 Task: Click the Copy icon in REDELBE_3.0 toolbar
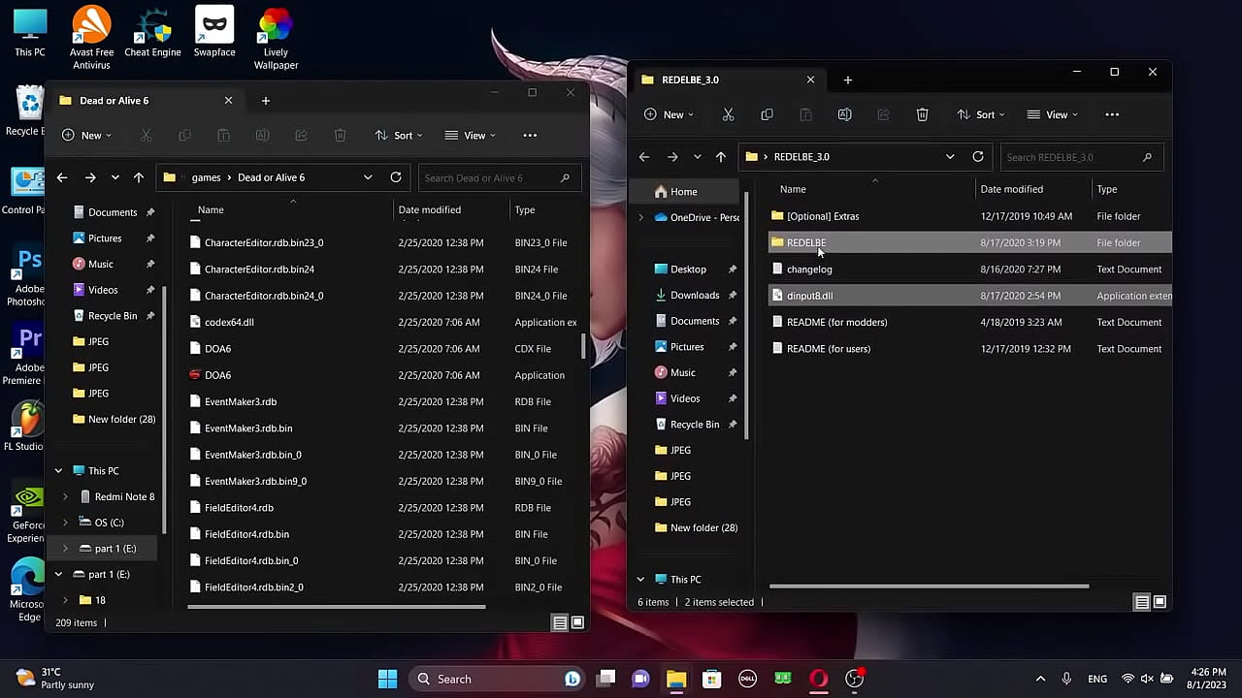point(767,114)
